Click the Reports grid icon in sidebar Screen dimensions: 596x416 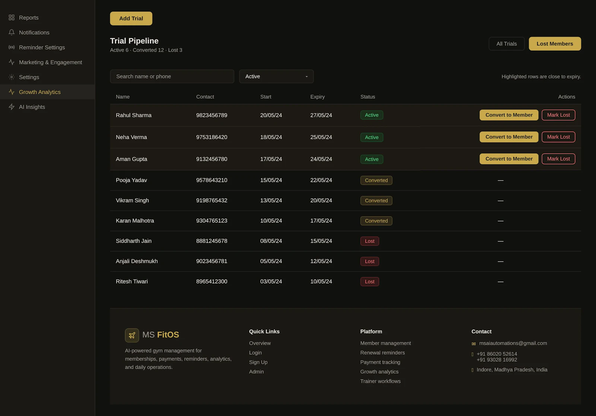(12, 17)
